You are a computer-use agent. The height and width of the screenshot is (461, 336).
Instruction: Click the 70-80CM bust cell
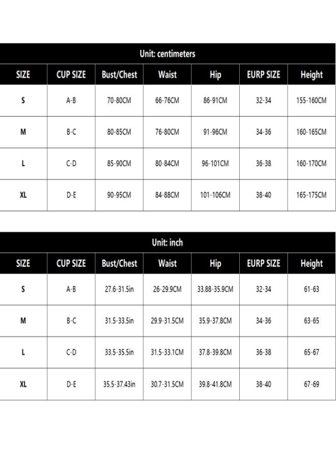[x=119, y=100]
